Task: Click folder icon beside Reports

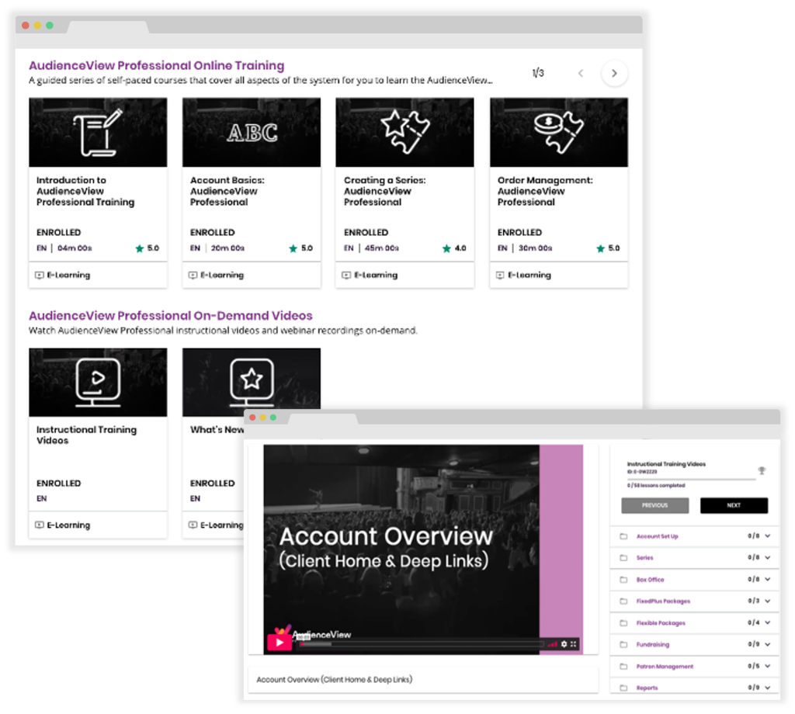Action: 623,688
